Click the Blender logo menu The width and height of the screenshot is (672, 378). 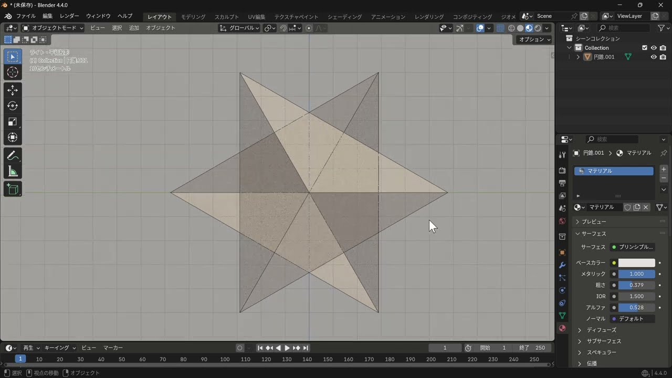pos(8,16)
